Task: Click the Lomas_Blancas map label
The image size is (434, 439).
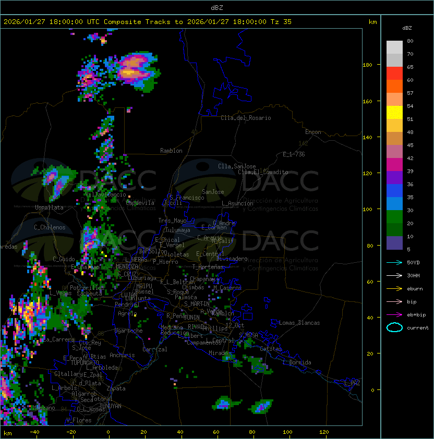Action: point(299,323)
